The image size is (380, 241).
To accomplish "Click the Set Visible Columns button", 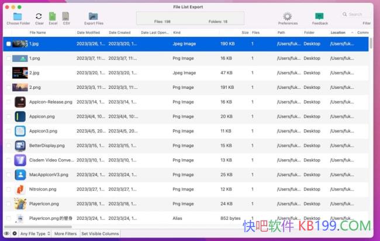I will point(100,233).
